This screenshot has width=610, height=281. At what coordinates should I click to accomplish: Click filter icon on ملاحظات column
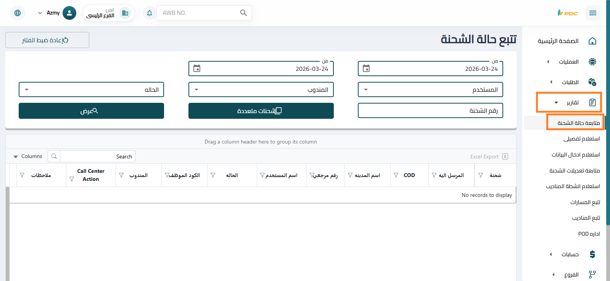point(22,175)
